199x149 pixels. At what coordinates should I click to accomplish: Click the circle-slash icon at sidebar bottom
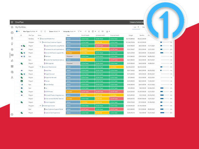(12, 114)
